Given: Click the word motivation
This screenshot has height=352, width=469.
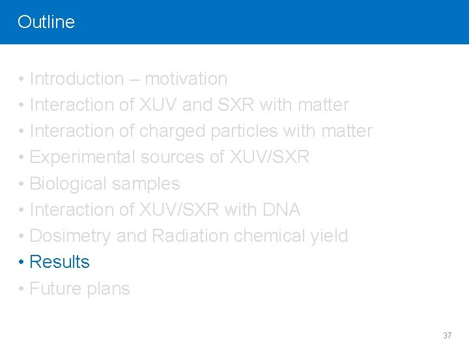Looking at the screenshot, I should pyautogui.click(x=186, y=79).
